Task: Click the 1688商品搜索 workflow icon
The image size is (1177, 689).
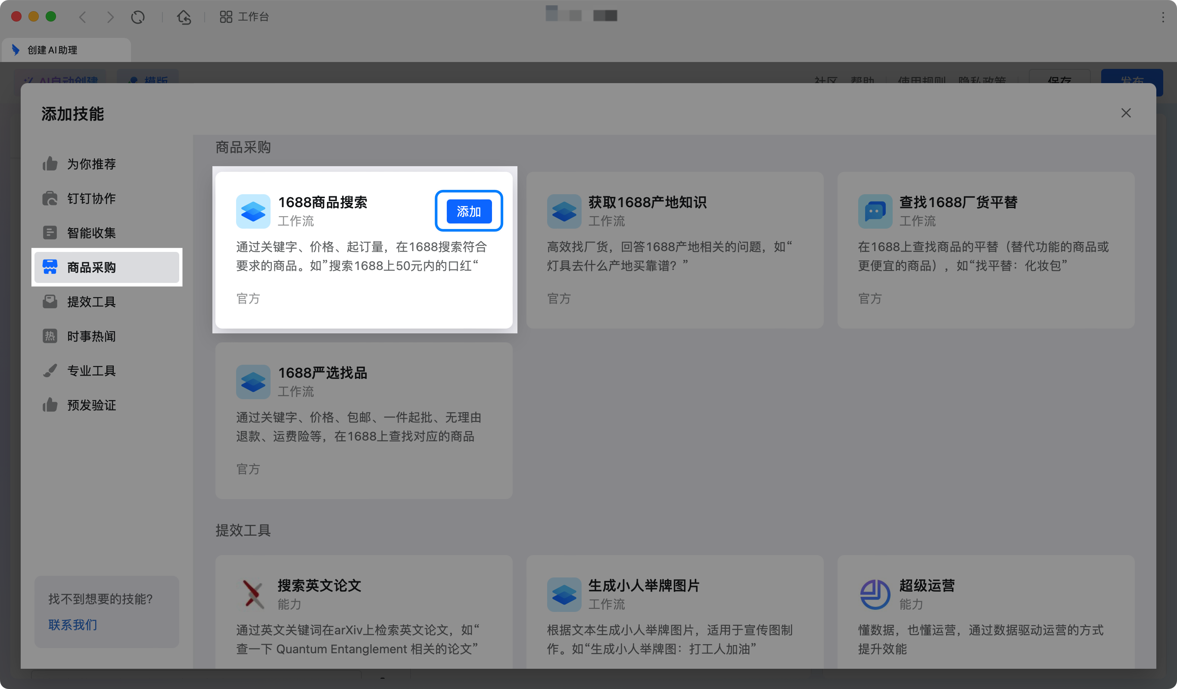Action: click(253, 211)
